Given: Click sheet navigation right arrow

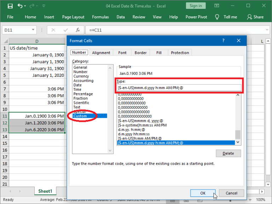Looking at the screenshot, I should click(20, 191).
